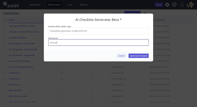Open AutoCheck 2 checklist
Screen dimensions: 197x107
click(x=14, y=79)
